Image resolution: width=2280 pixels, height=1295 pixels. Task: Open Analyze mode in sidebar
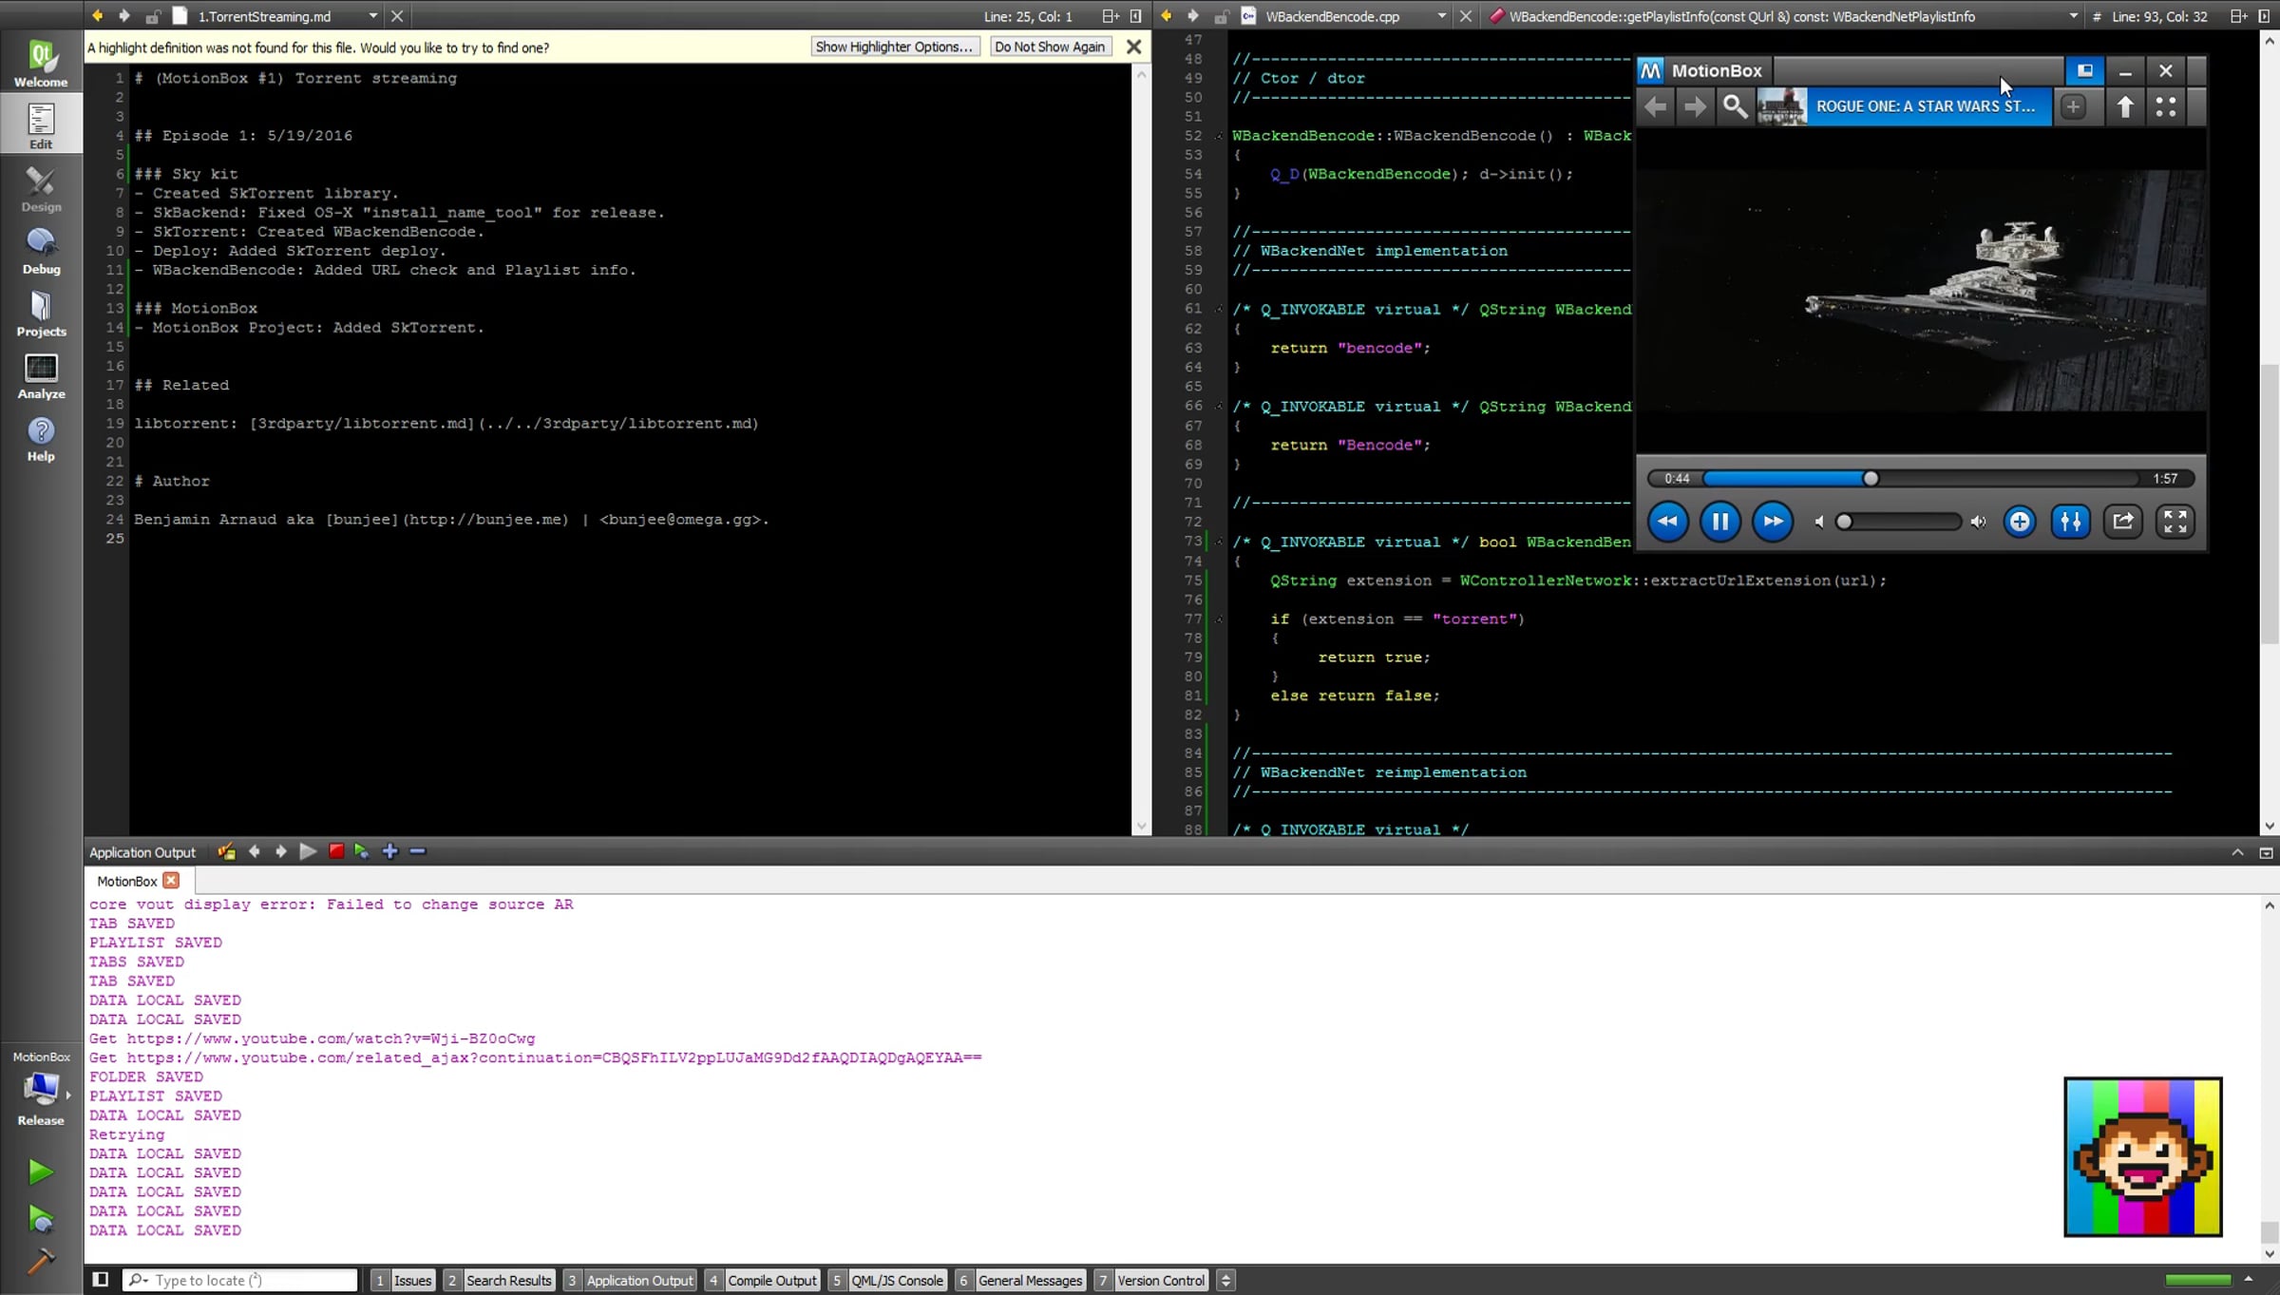click(x=41, y=376)
